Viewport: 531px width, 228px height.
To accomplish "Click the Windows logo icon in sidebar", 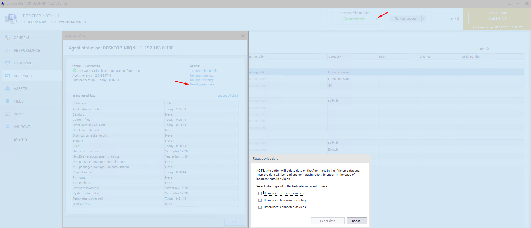I will click(x=7, y=127).
